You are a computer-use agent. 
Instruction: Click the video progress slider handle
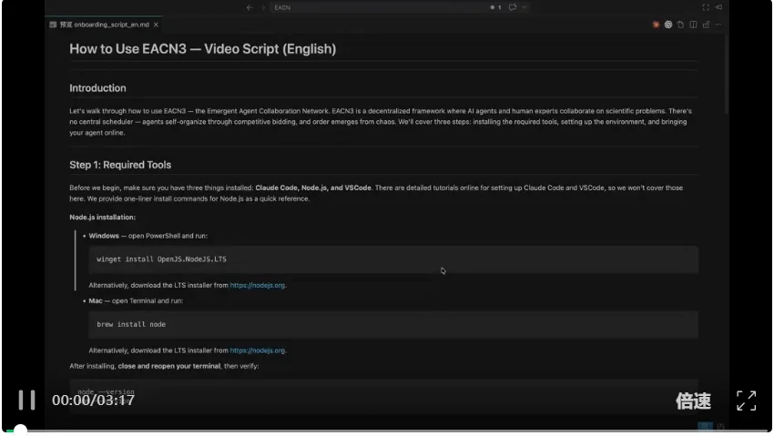pos(20,430)
